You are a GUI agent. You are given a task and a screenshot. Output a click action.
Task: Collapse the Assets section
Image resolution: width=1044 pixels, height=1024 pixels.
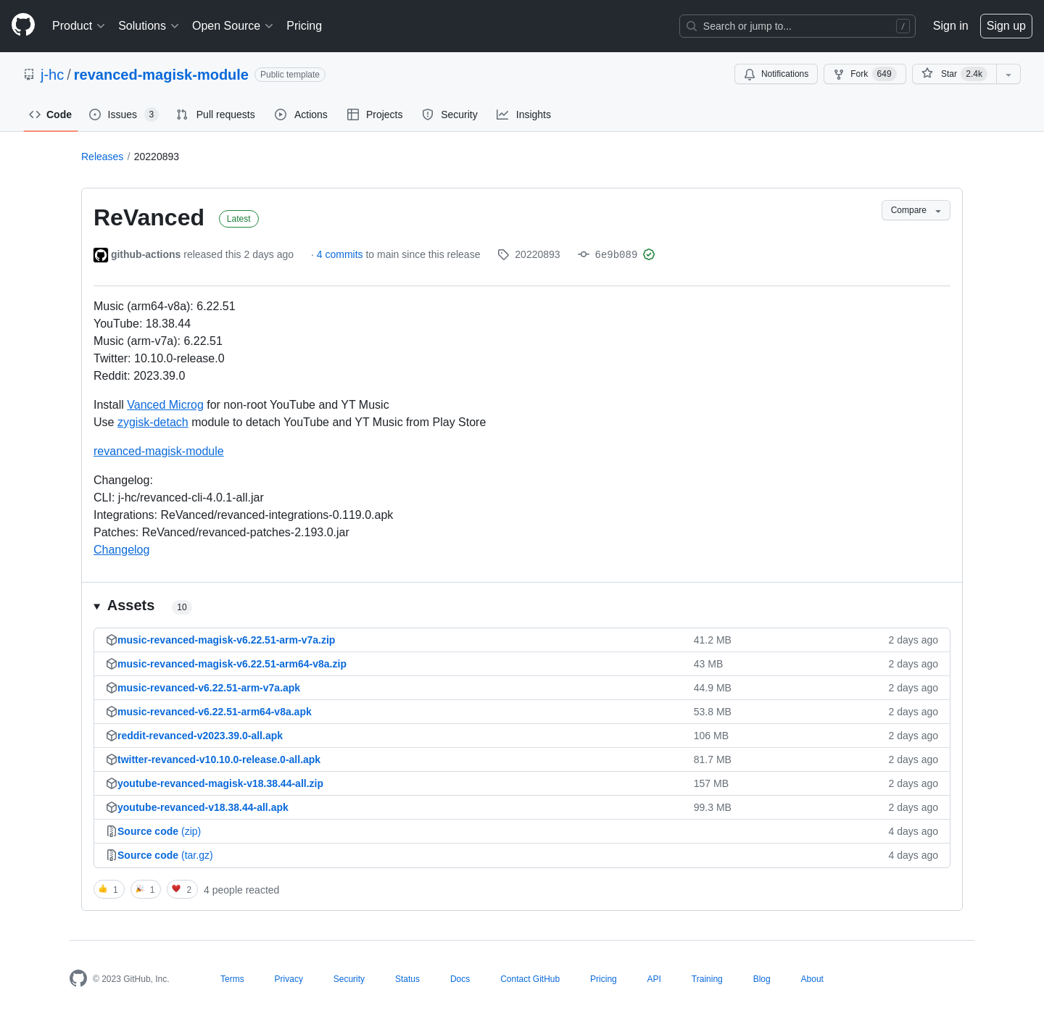(x=97, y=607)
